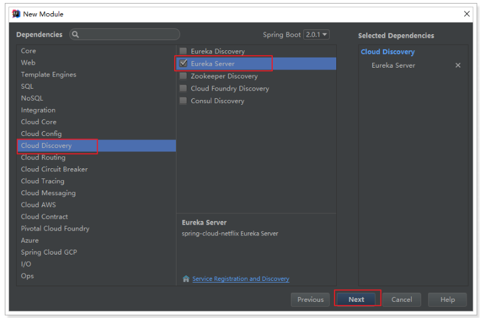The height and width of the screenshot is (318, 481).
Task: Choose the SQL category
Action: 96,86
